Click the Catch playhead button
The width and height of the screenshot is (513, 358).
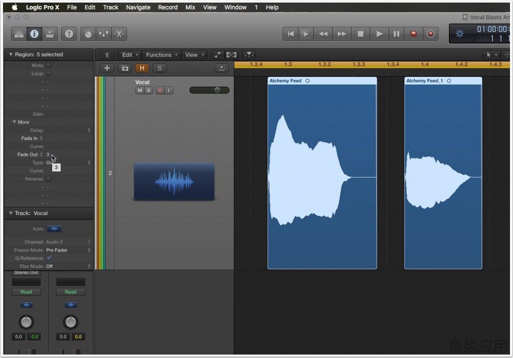[249, 55]
